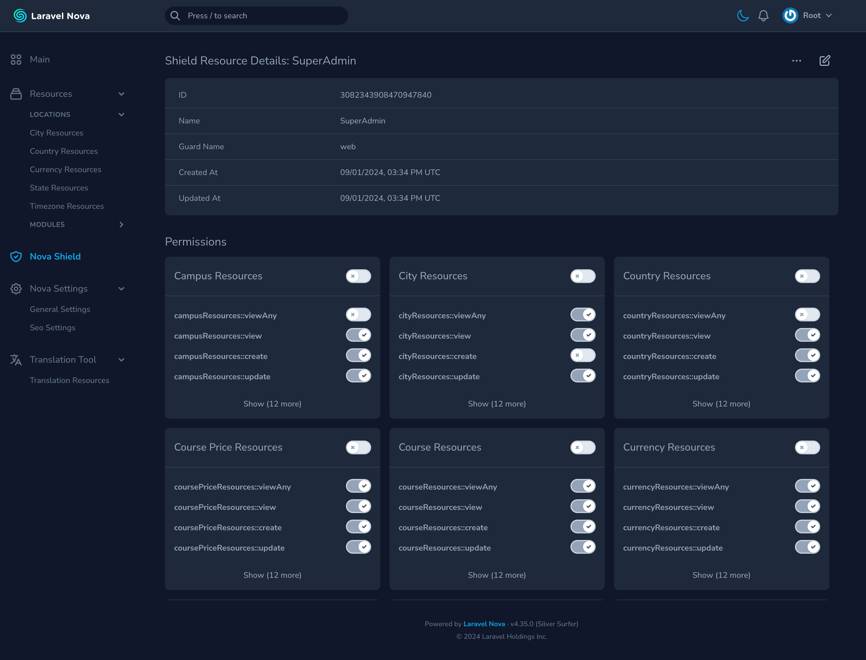This screenshot has width=866, height=660.
Task: Collapse the LOCATIONS sidebar section
Action: point(121,115)
